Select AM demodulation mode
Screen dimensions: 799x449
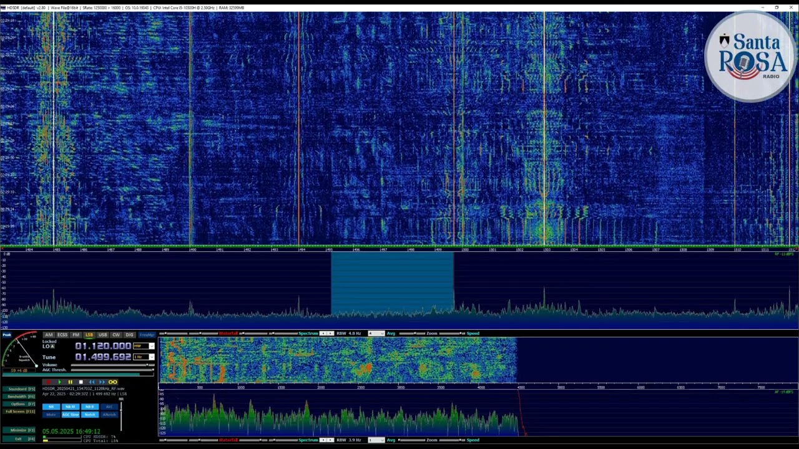[49, 335]
